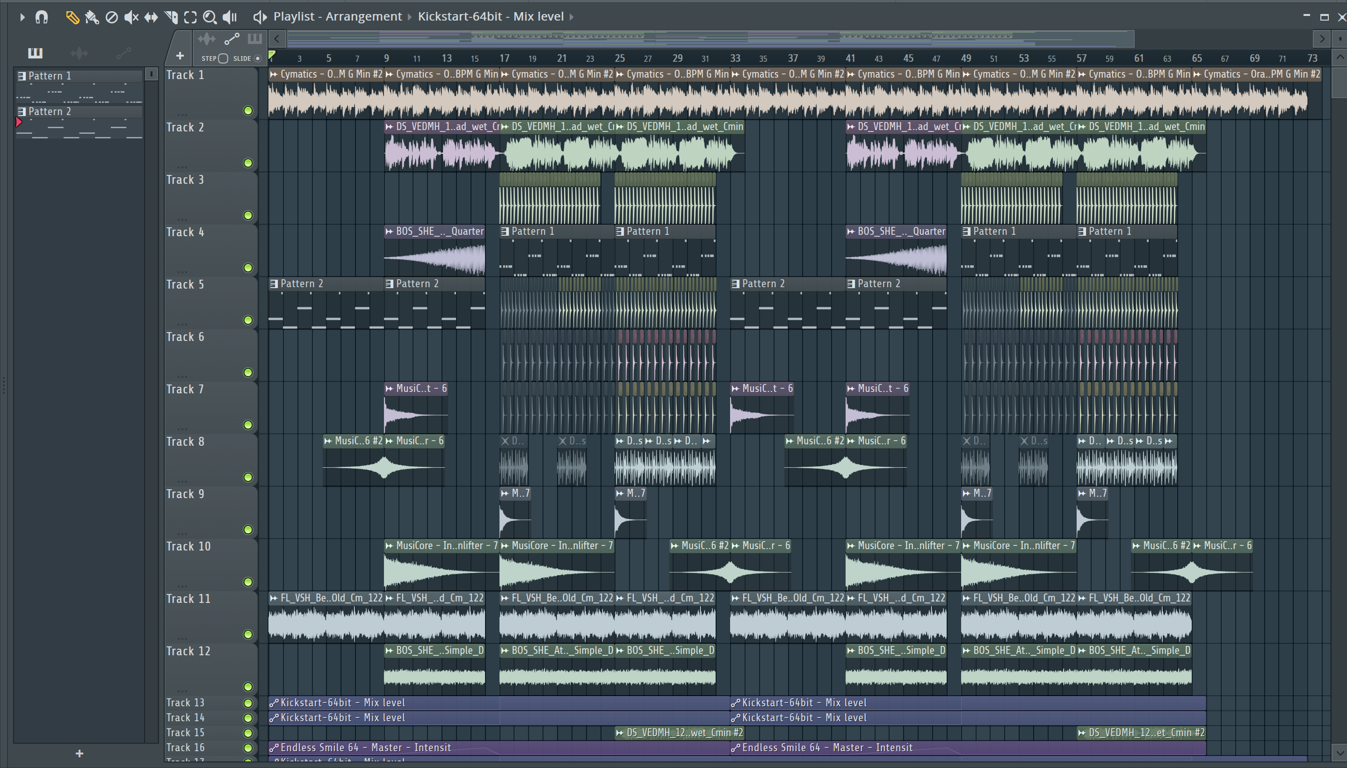Image resolution: width=1347 pixels, height=768 pixels.
Task: Select the Mute tool
Action: pyautogui.click(x=131, y=17)
